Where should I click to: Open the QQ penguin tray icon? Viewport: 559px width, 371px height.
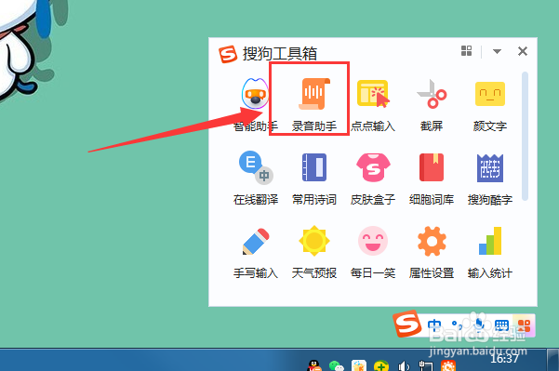point(314,365)
